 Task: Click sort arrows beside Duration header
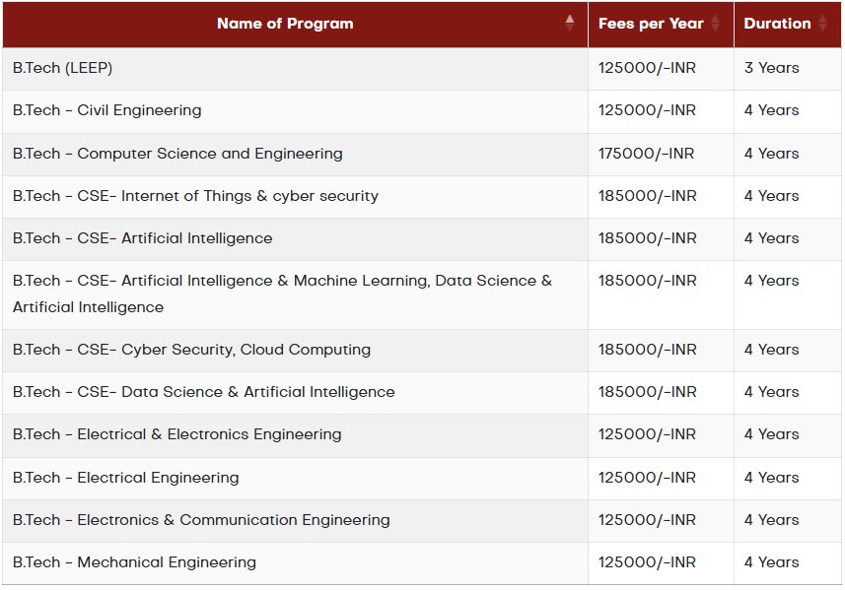[822, 24]
